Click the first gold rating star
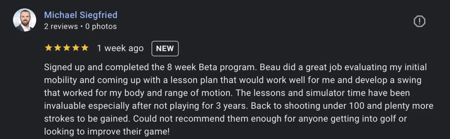The image size is (450, 139). click(x=48, y=48)
